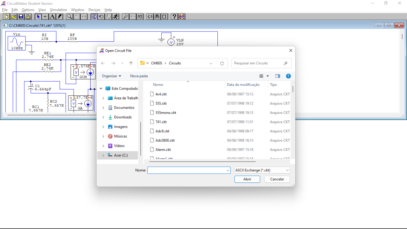Choose the Text tool
The width and height of the screenshot is (407, 229).
click(52, 16)
